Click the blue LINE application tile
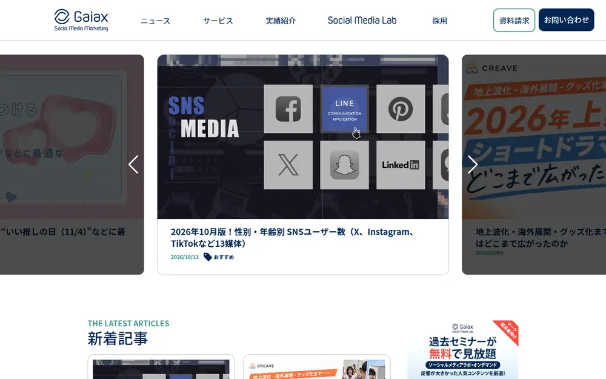The height and width of the screenshot is (379, 606). (x=344, y=109)
